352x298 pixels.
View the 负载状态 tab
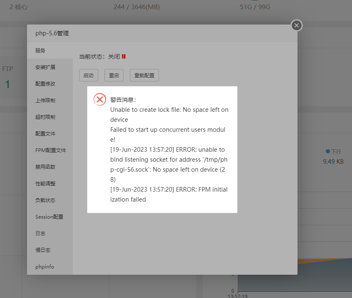(45, 200)
